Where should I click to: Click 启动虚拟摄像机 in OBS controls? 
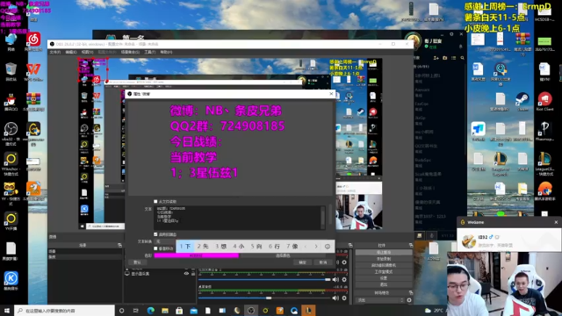[384, 265]
